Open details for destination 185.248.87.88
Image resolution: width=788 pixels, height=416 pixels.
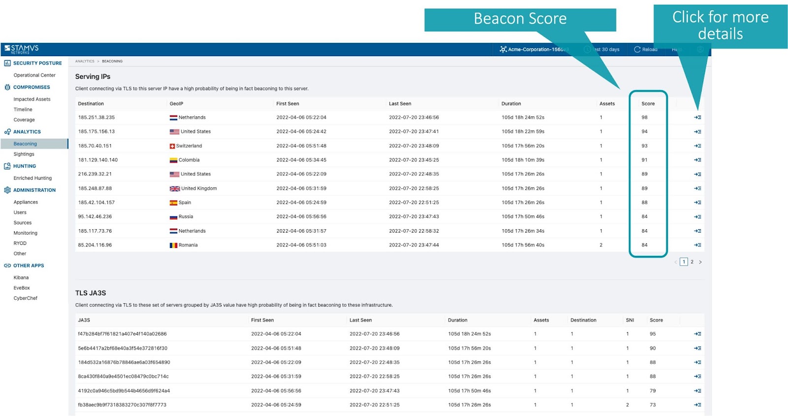697,188
